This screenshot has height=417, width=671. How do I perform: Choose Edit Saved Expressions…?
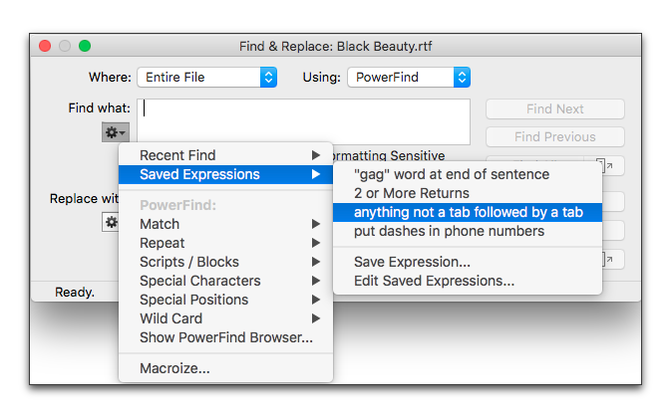(468, 281)
